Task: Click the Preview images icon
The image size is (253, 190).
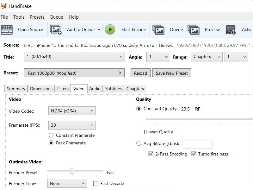Action: point(194,30)
